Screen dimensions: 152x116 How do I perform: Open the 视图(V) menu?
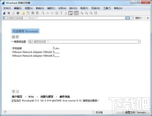click(29, 8)
